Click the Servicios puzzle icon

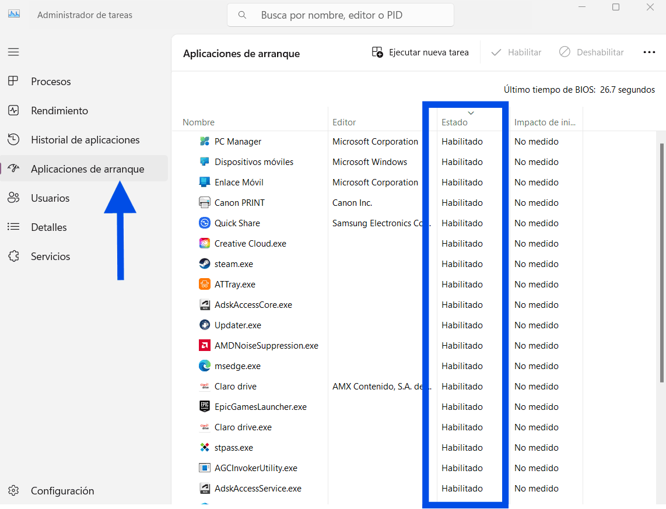pos(13,256)
